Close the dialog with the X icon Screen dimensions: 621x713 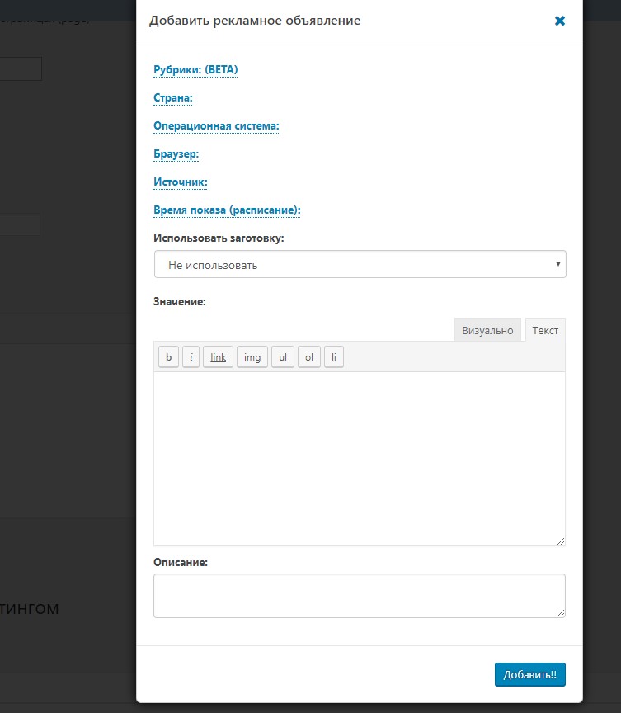(560, 21)
